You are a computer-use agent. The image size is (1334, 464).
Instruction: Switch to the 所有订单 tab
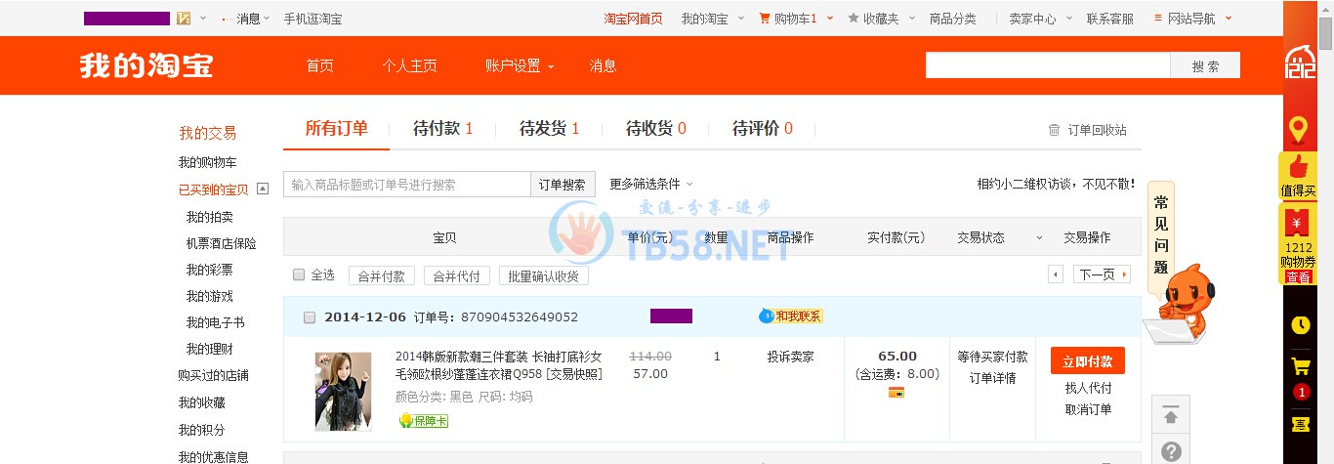pyautogui.click(x=337, y=128)
